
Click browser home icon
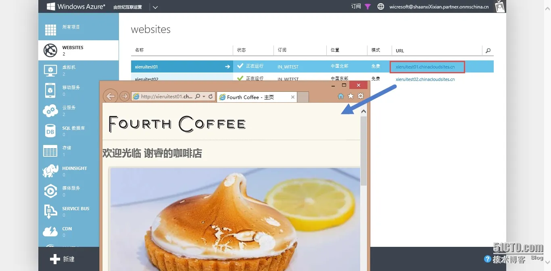pos(341,96)
